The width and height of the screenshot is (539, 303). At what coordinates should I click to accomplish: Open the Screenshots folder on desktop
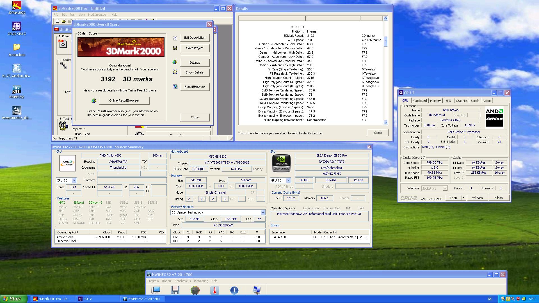17,50
